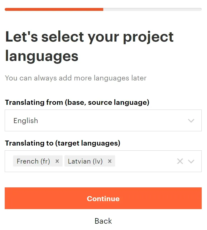Click the filled orange progress bar section
This screenshot has height=230, width=207.
pos(54,9)
